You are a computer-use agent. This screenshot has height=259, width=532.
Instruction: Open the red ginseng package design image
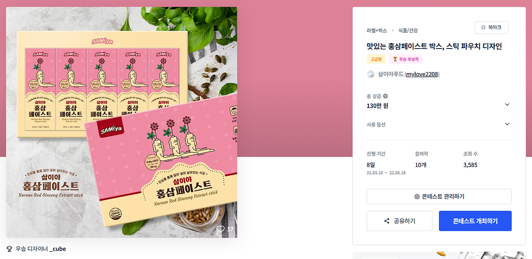[122, 122]
